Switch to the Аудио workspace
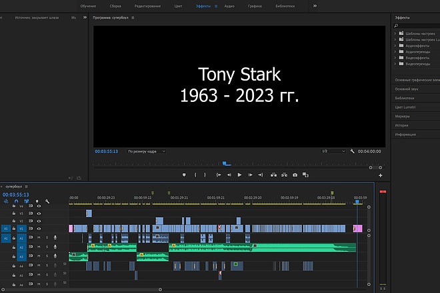 click(x=229, y=6)
